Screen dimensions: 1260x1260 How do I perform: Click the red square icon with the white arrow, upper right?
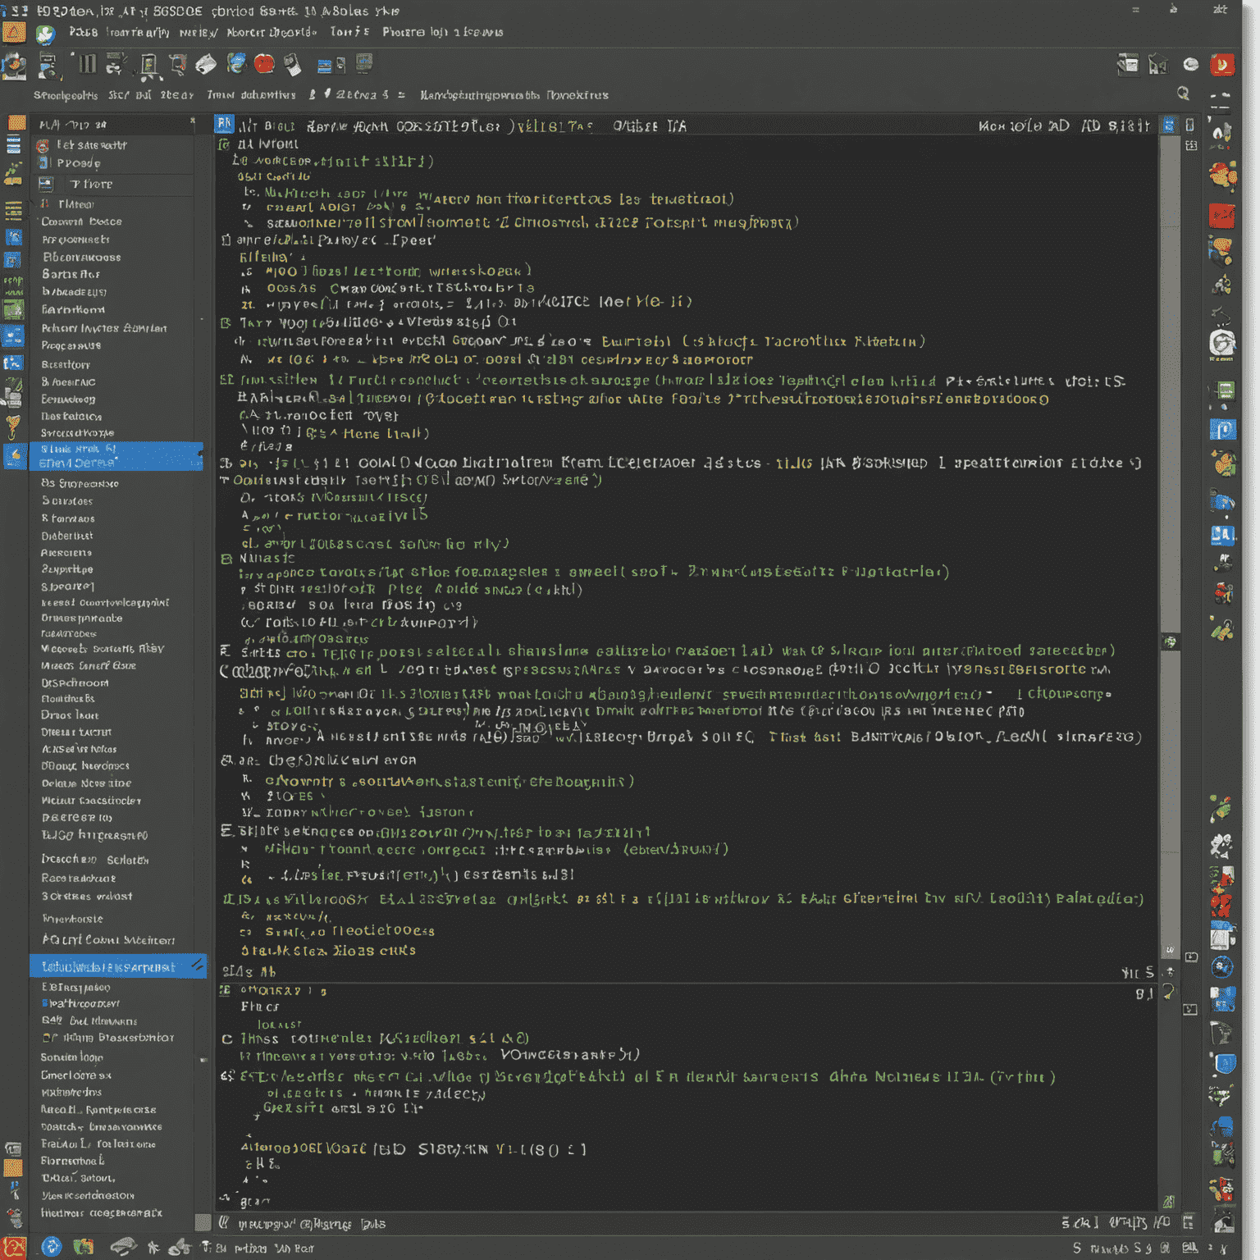click(1222, 65)
